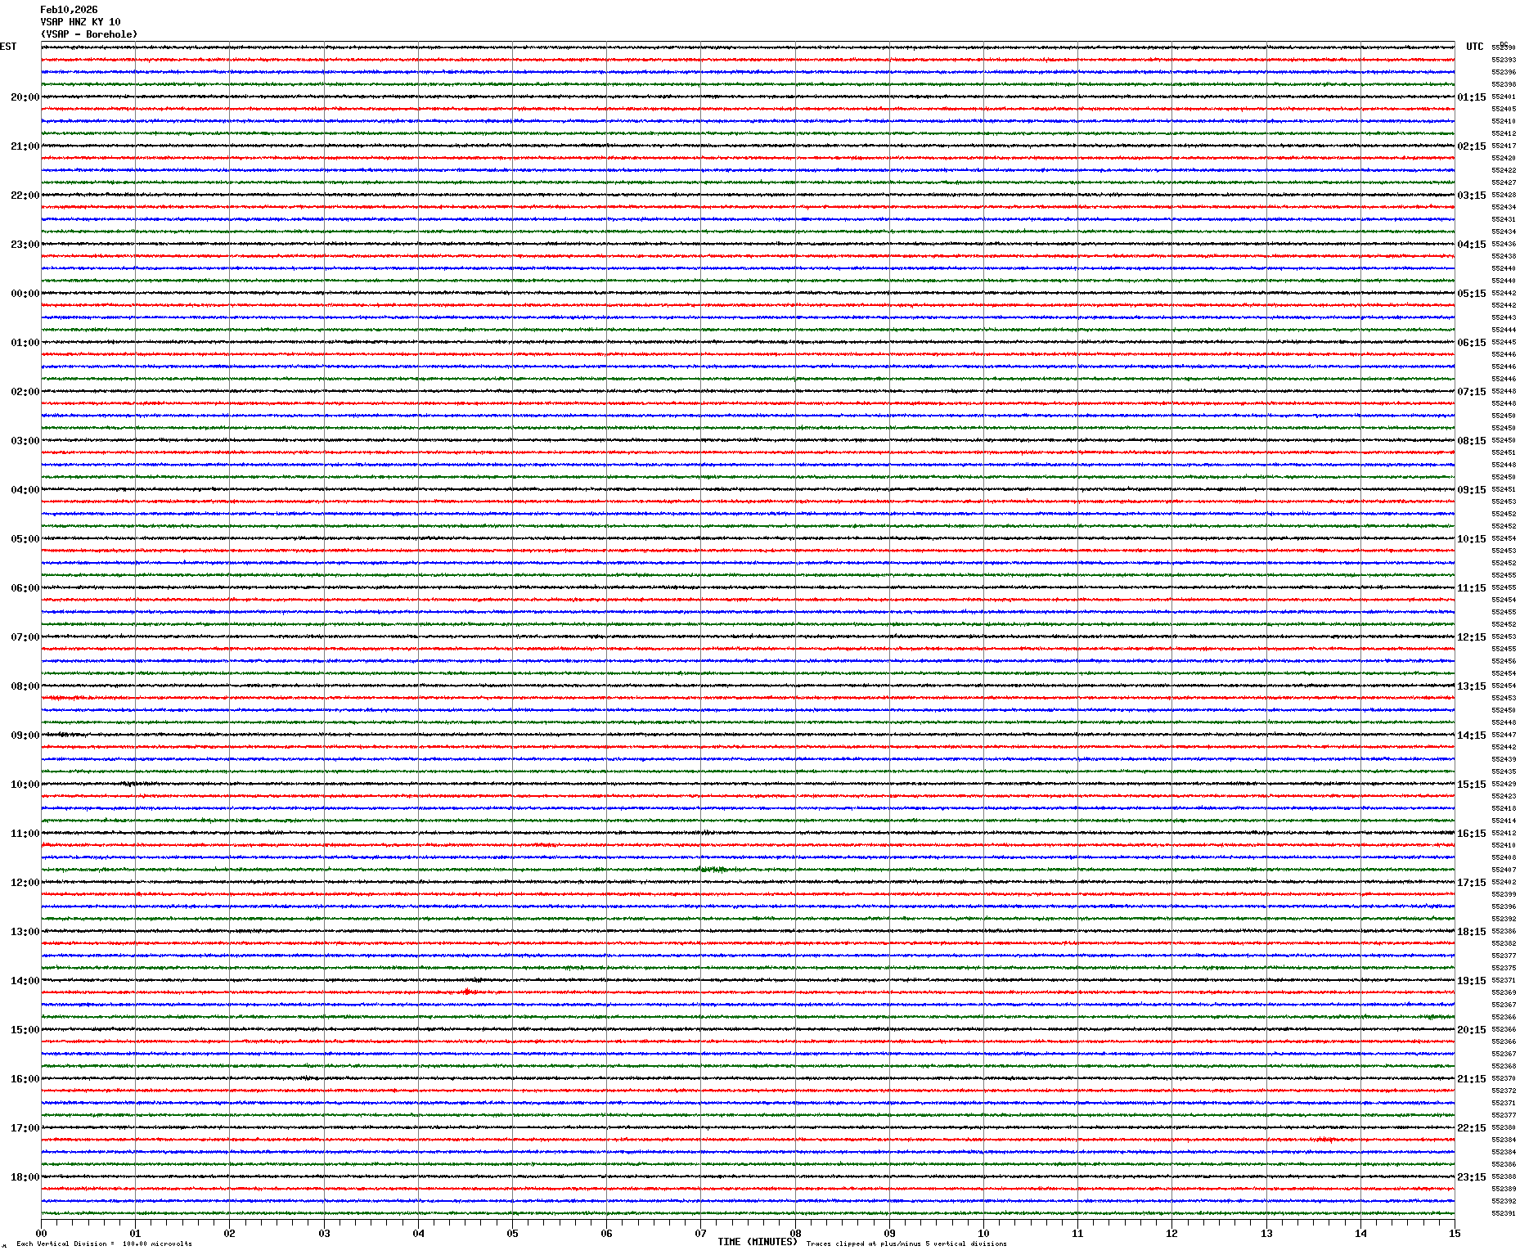The width and height of the screenshot is (1520, 1255).
Task: Click the Feb10,2026 date header
Action: coord(69,10)
